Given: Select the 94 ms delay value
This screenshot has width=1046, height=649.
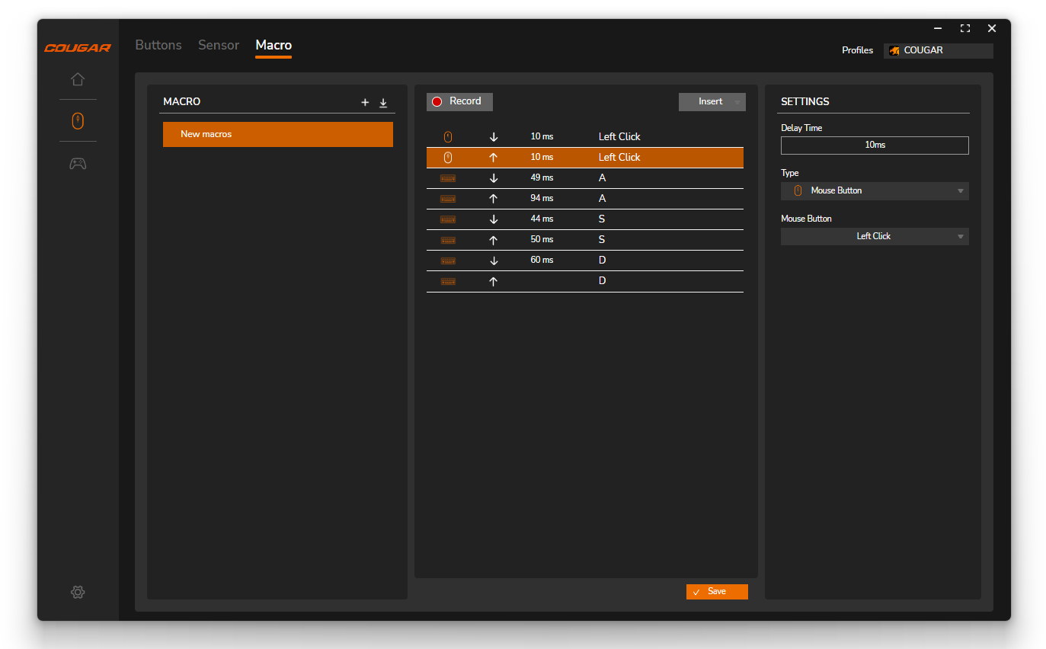Looking at the screenshot, I should [542, 199].
